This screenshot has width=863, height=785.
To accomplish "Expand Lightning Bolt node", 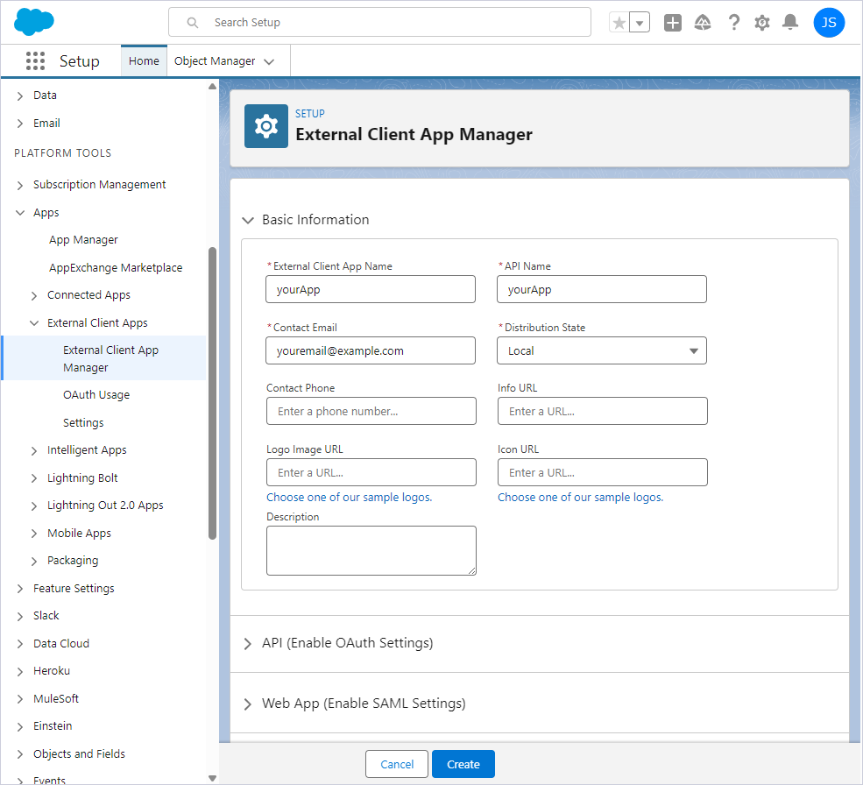I will (34, 478).
